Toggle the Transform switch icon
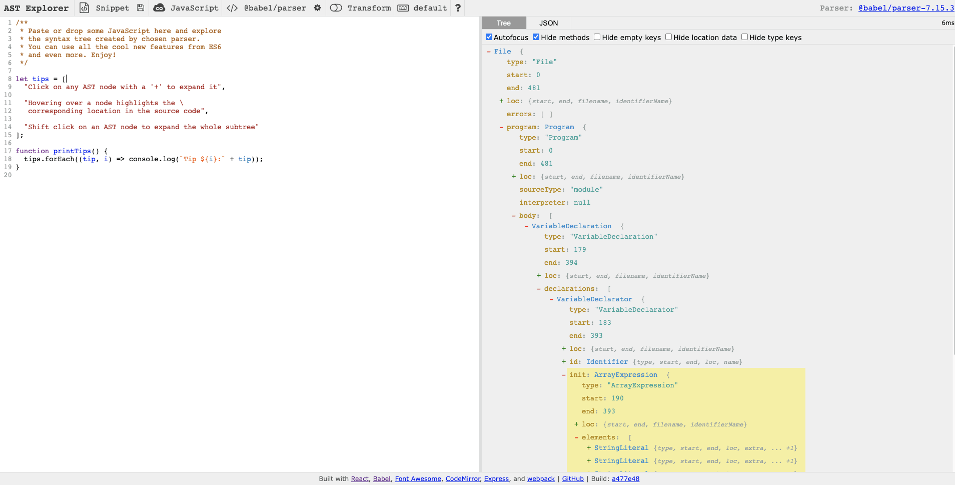 pyautogui.click(x=336, y=8)
